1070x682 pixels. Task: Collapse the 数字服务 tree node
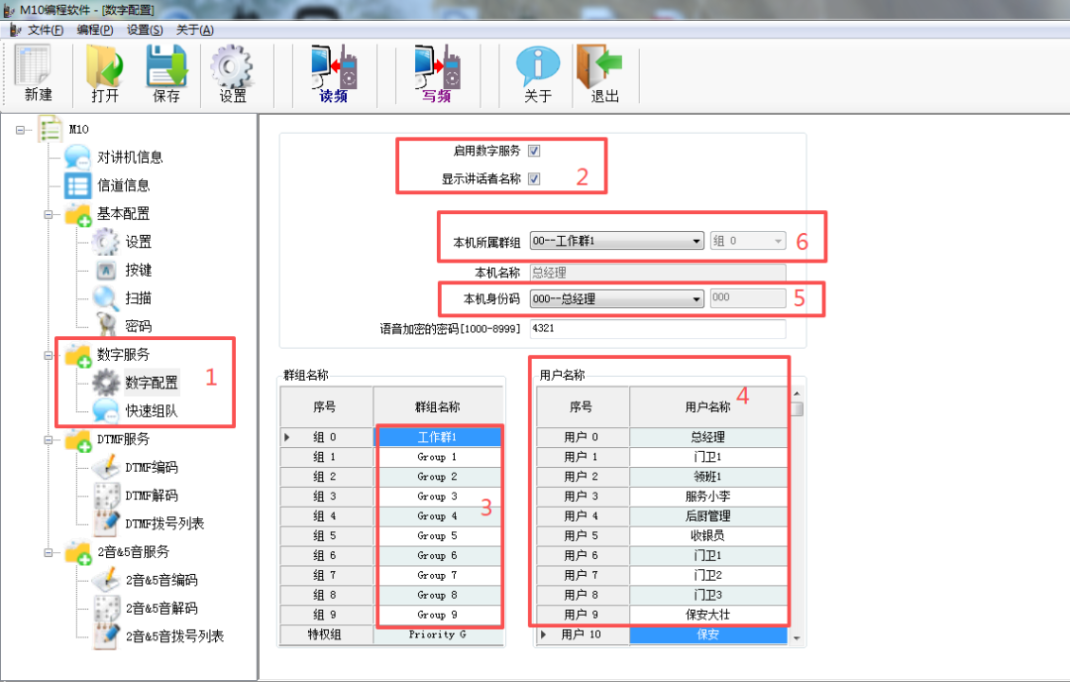click(x=48, y=355)
